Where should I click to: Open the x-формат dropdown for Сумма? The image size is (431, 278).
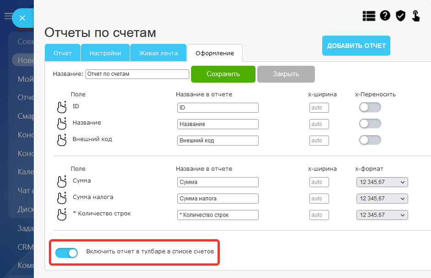click(x=382, y=182)
